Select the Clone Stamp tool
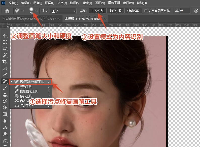This screenshot has height=147, width=200. [5, 95]
